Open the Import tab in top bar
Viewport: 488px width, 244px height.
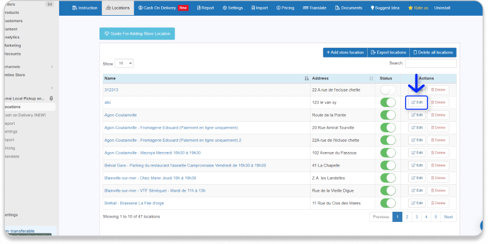point(259,8)
